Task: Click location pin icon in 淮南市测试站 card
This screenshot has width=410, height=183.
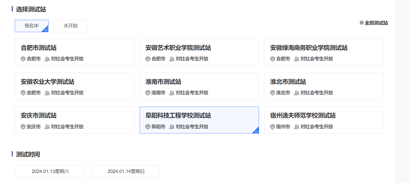Action: 148,93
